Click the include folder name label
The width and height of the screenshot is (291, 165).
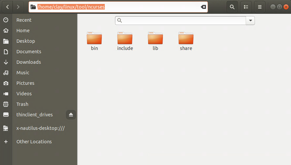pyautogui.click(x=125, y=48)
